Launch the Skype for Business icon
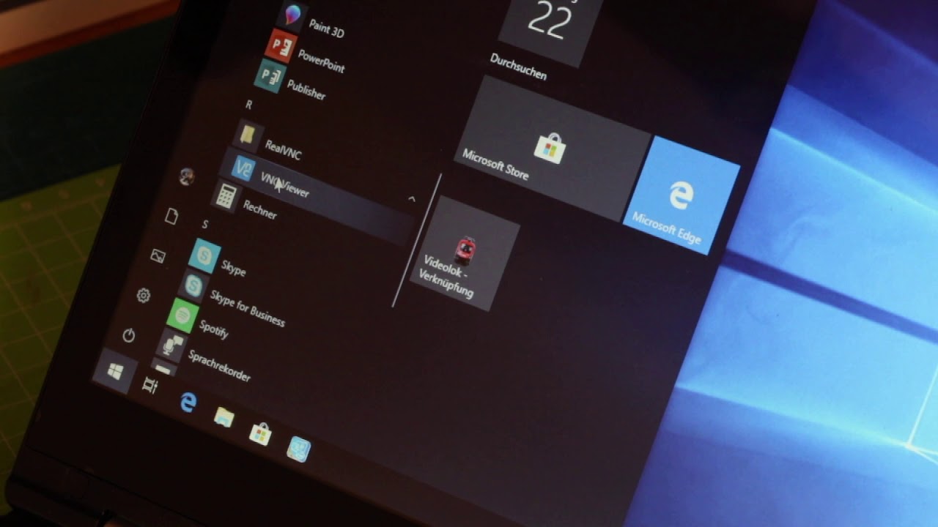 click(x=193, y=285)
